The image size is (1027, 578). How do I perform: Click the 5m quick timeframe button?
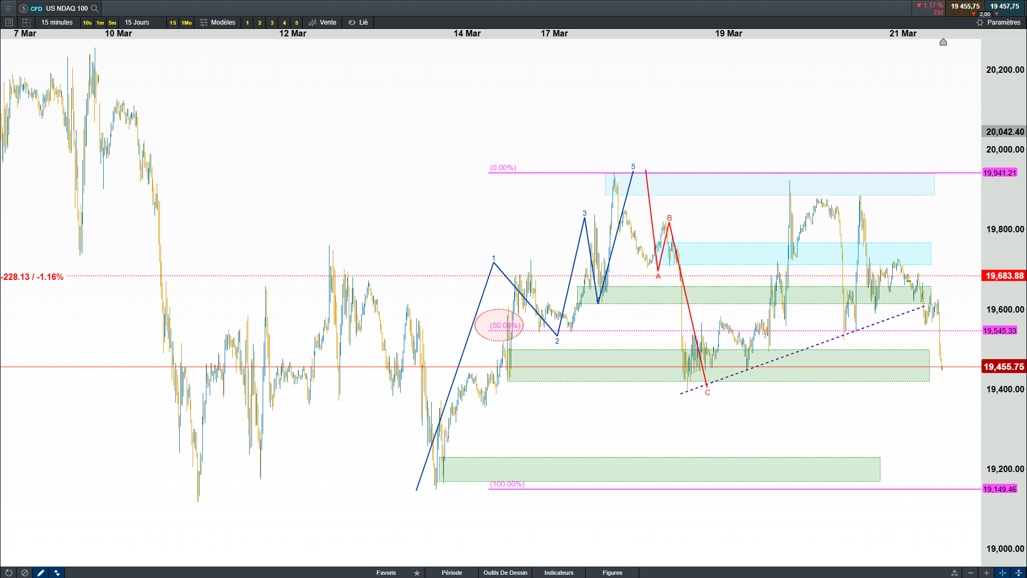tap(112, 22)
